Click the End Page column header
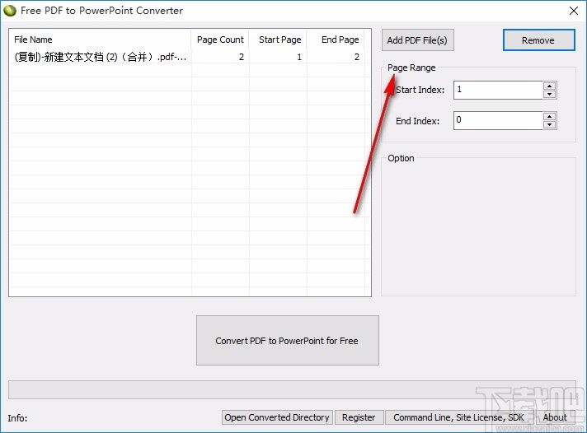Viewport: 587px width, 433px height. pyautogui.click(x=336, y=40)
